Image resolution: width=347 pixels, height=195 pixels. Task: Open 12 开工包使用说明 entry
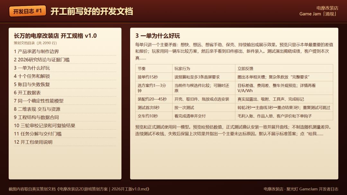point(65,142)
